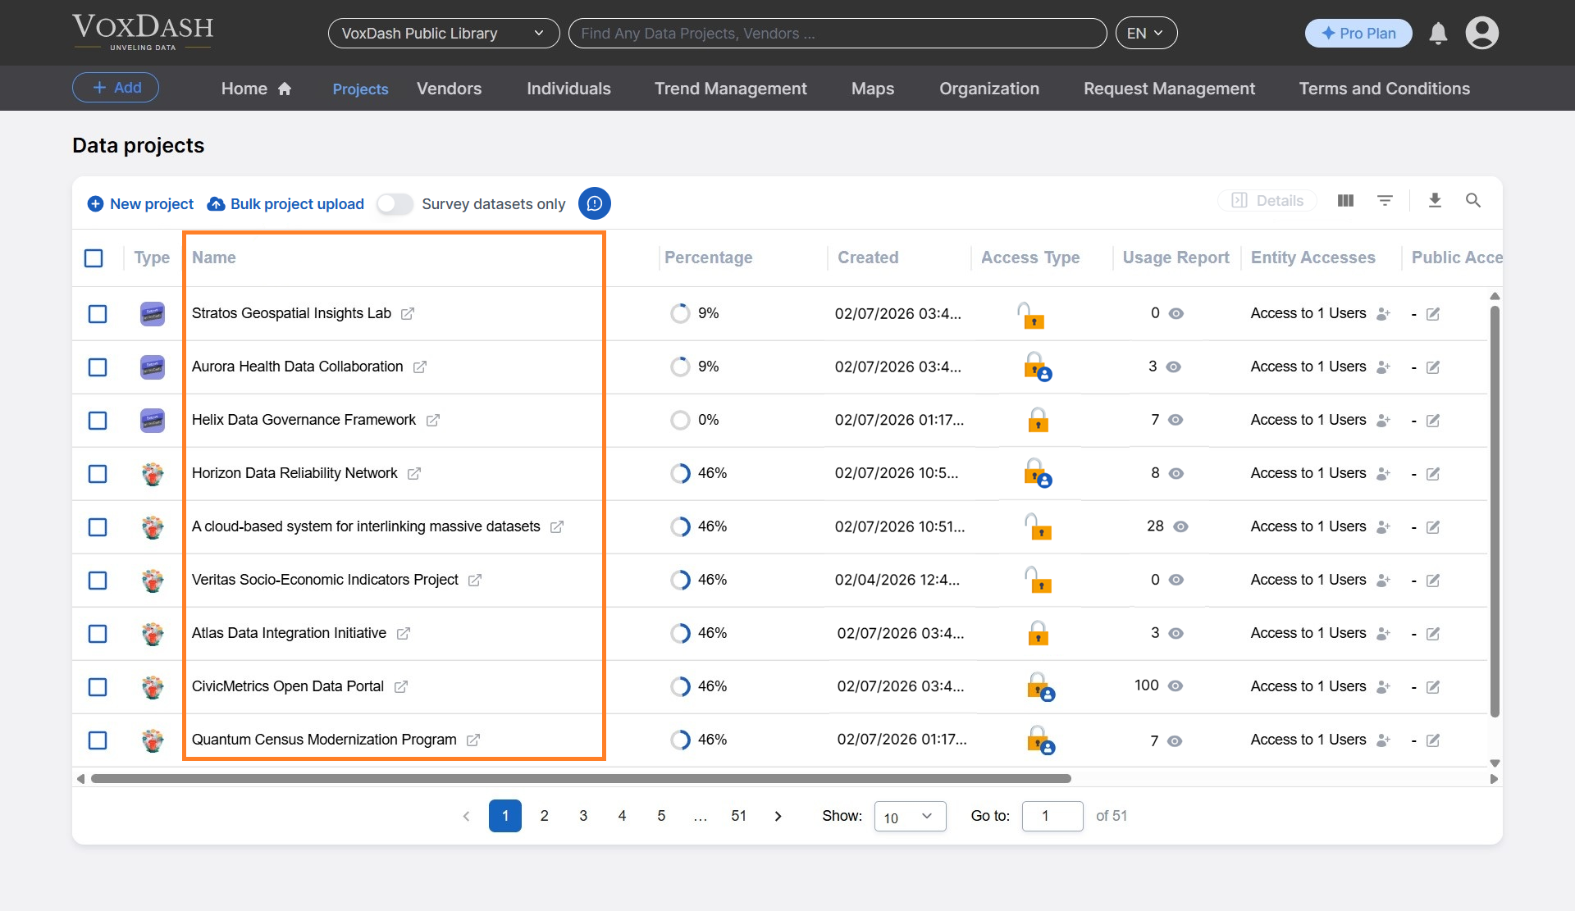Open the notifications bell
Image resolution: width=1575 pixels, height=911 pixels.
click(x=1438, y=33)
